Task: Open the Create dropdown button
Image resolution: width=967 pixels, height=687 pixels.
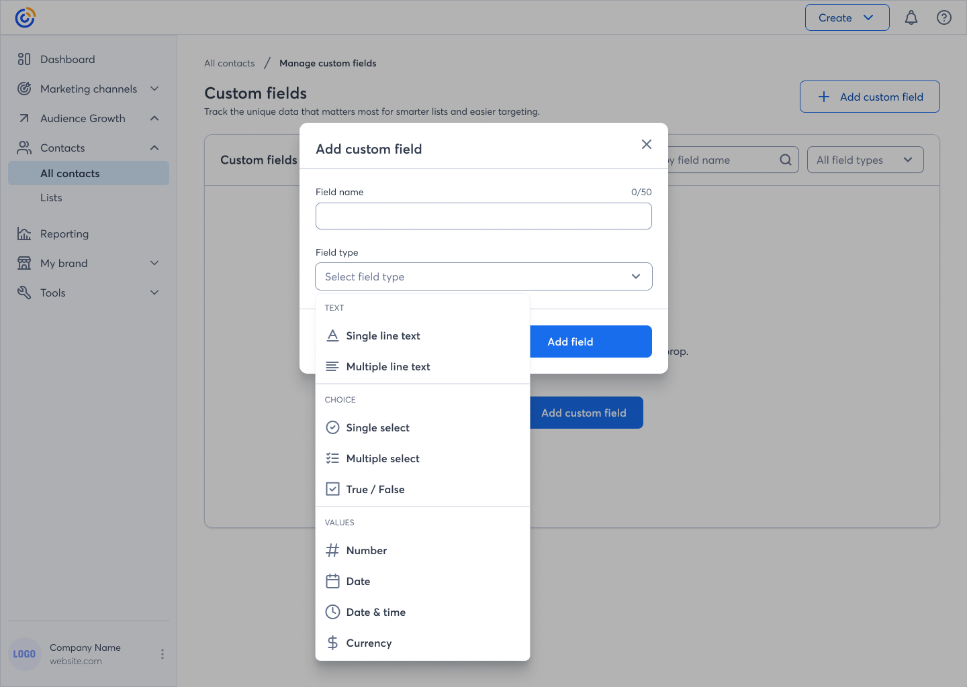Action: coord(846,18)
